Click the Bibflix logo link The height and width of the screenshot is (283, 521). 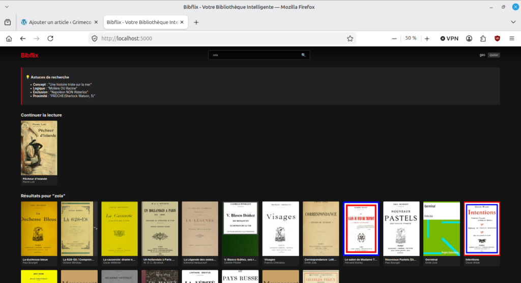point(30,55)
